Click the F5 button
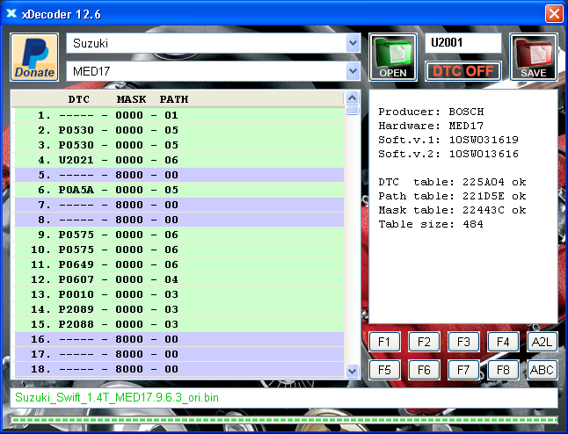Viewport: 568px width, 434px height. 384,370
